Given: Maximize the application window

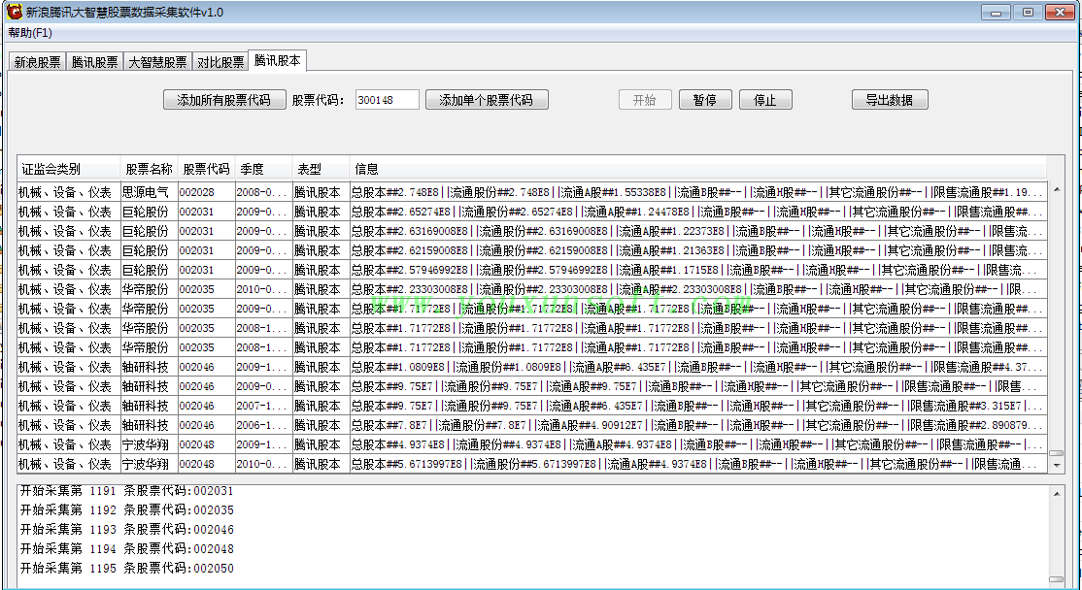Looking at the screenshot, I should tap(1028, 13).
